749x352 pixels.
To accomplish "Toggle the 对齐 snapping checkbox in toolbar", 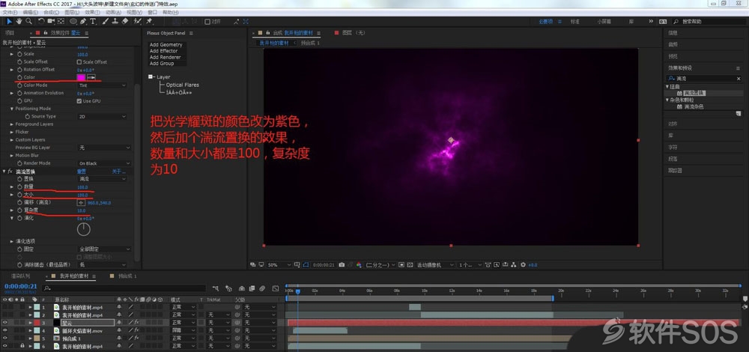I will [x=207, y=22].
